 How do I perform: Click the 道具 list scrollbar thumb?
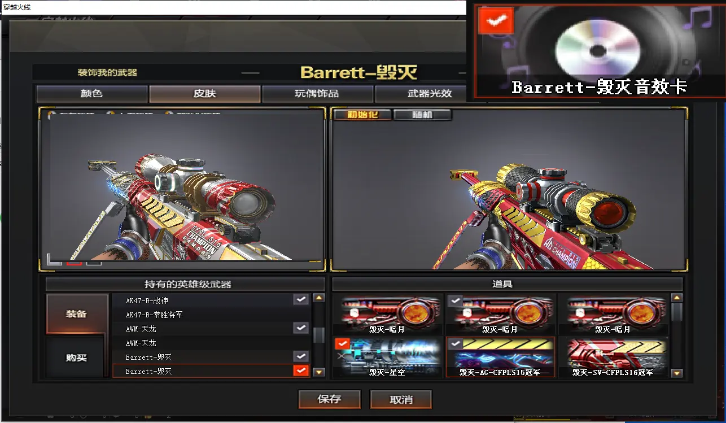click(677, 312)
